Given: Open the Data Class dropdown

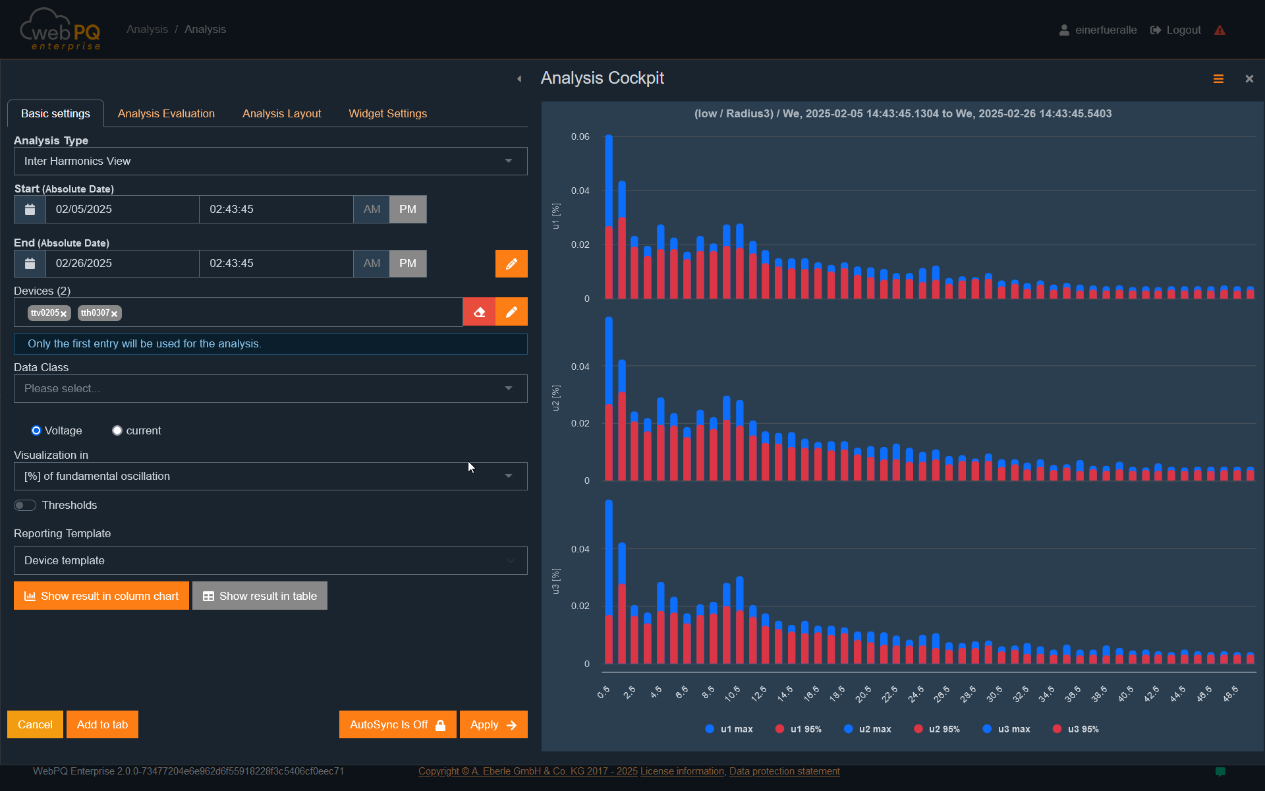Looking at the screenshot, I should 270,388.
